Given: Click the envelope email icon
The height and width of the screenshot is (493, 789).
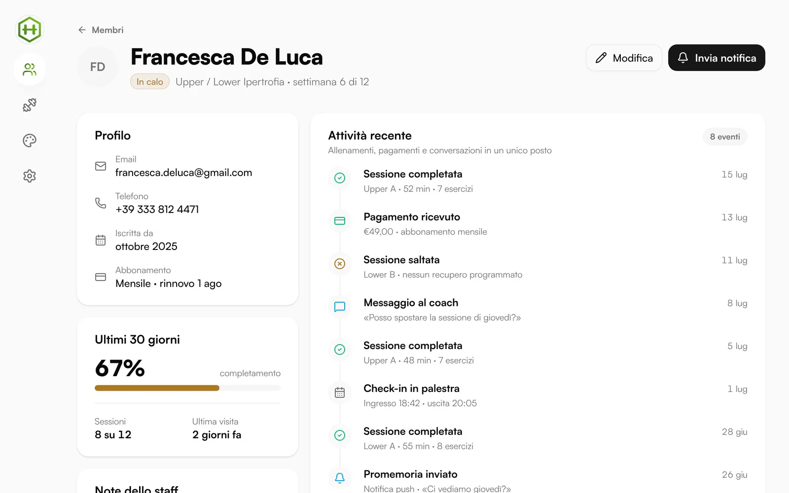Looking at the screenshot, I should 101,166.
